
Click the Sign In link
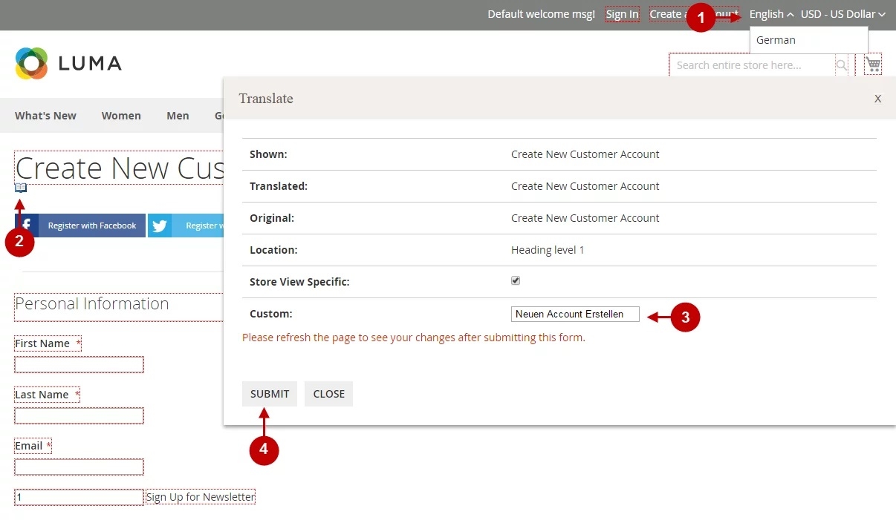click(x=622, y=14)
